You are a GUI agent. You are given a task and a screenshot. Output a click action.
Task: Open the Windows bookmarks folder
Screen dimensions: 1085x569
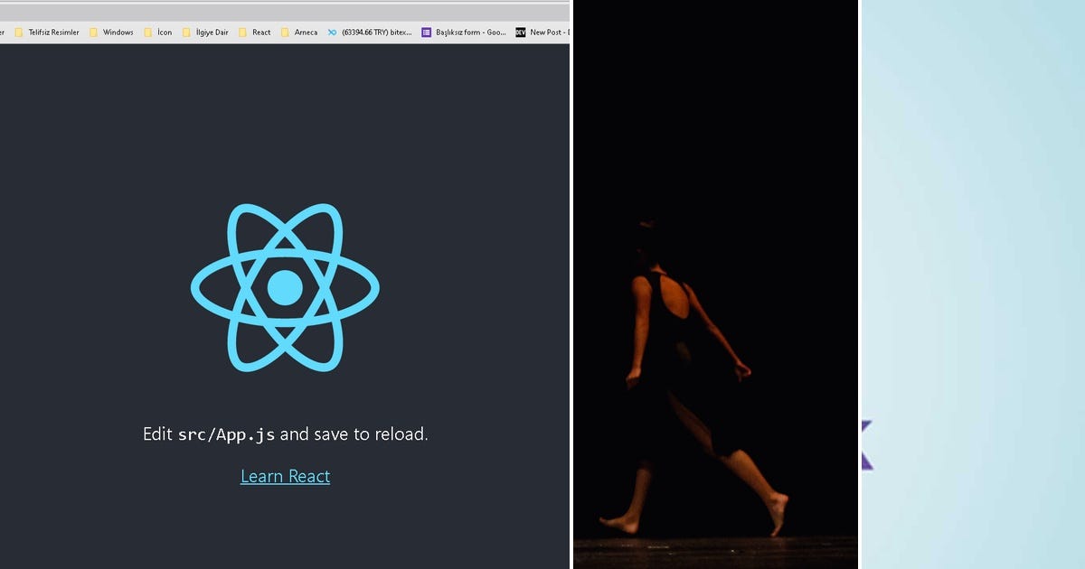tap(114, 32)
